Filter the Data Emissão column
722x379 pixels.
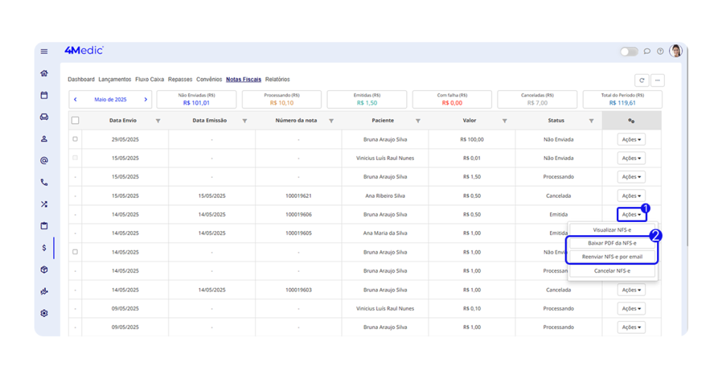click(245, 121)
